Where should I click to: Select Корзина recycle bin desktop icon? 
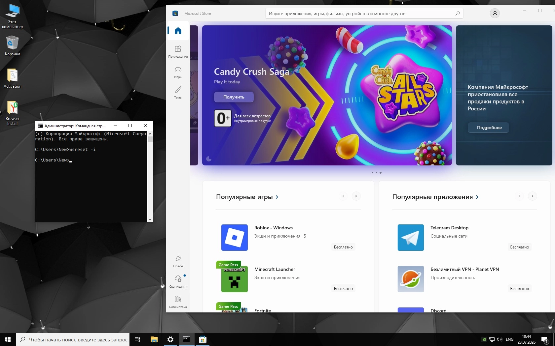[13, 46]
